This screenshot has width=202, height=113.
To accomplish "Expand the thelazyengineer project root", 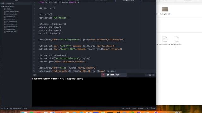I will click(x=1, y=3).
